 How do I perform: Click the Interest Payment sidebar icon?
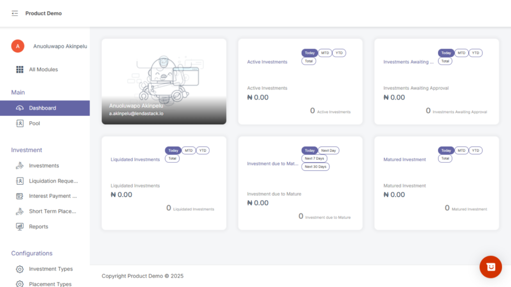point(20,196)
